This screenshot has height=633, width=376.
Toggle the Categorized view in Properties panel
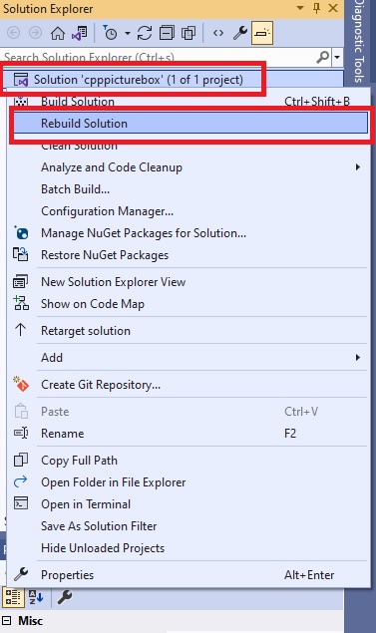point(13,597)
